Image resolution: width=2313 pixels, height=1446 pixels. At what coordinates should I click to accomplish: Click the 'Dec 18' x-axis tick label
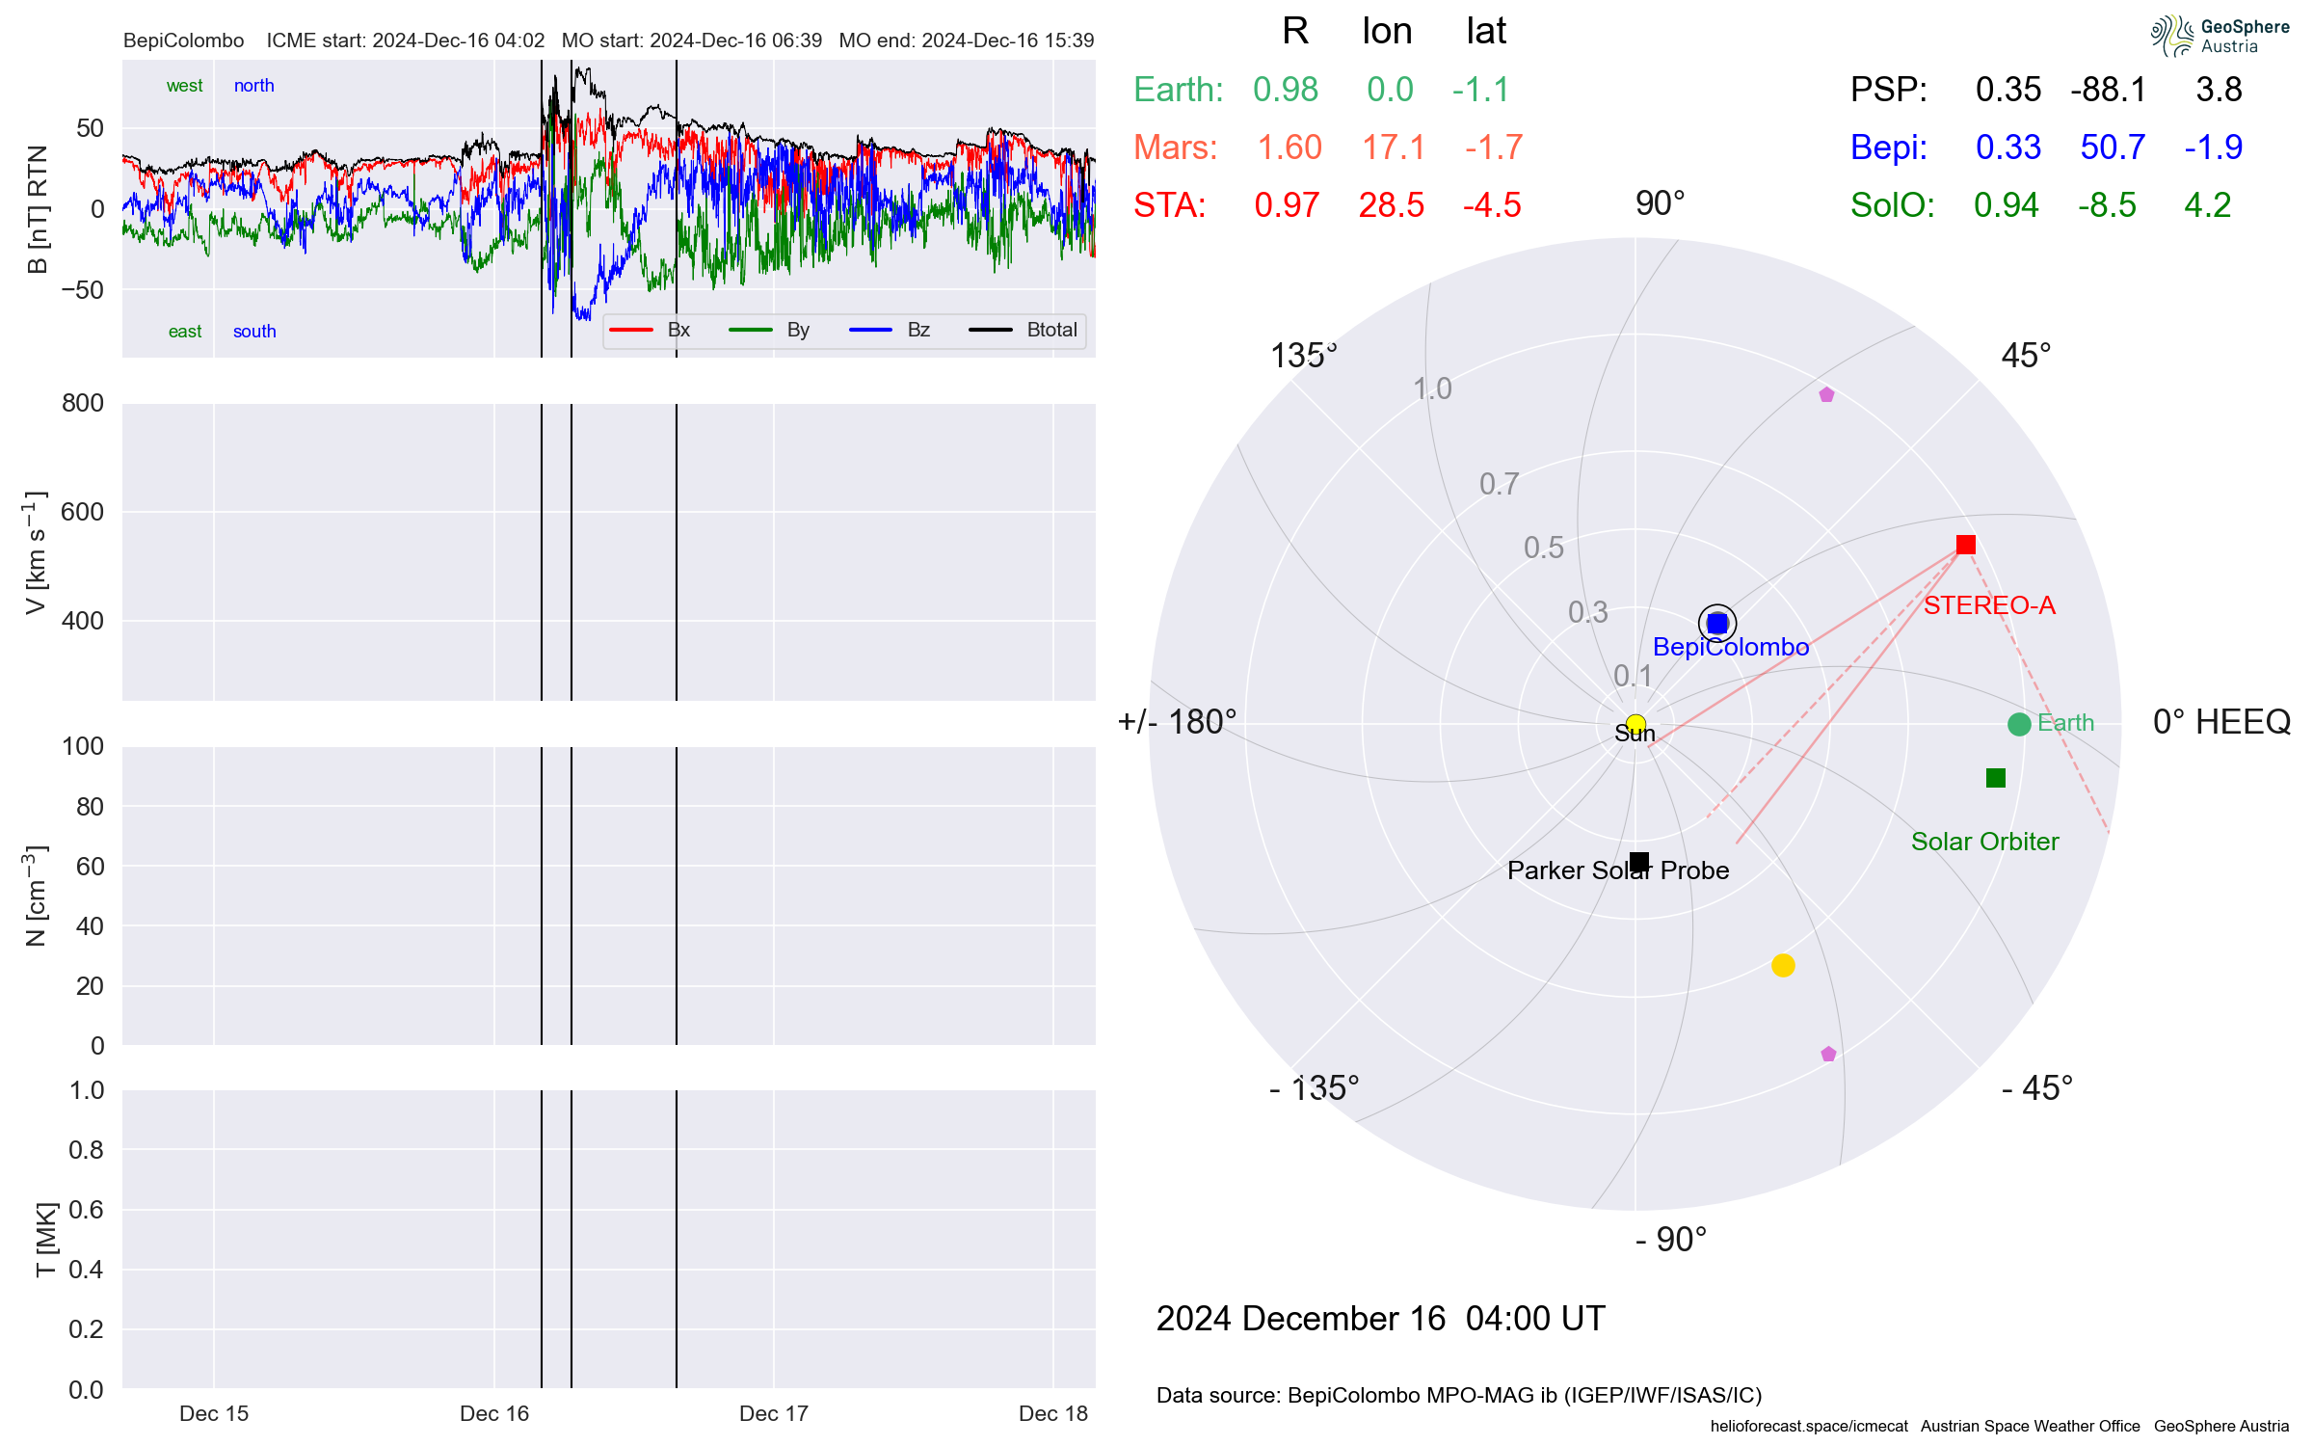click(x=1053, y=1413)
